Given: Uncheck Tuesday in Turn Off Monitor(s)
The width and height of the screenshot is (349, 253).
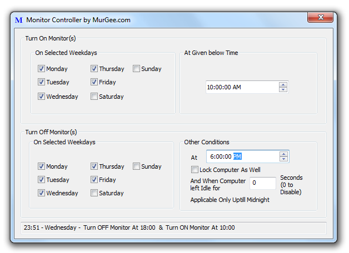Looking at the screenshot, I should tap(41, 179).
